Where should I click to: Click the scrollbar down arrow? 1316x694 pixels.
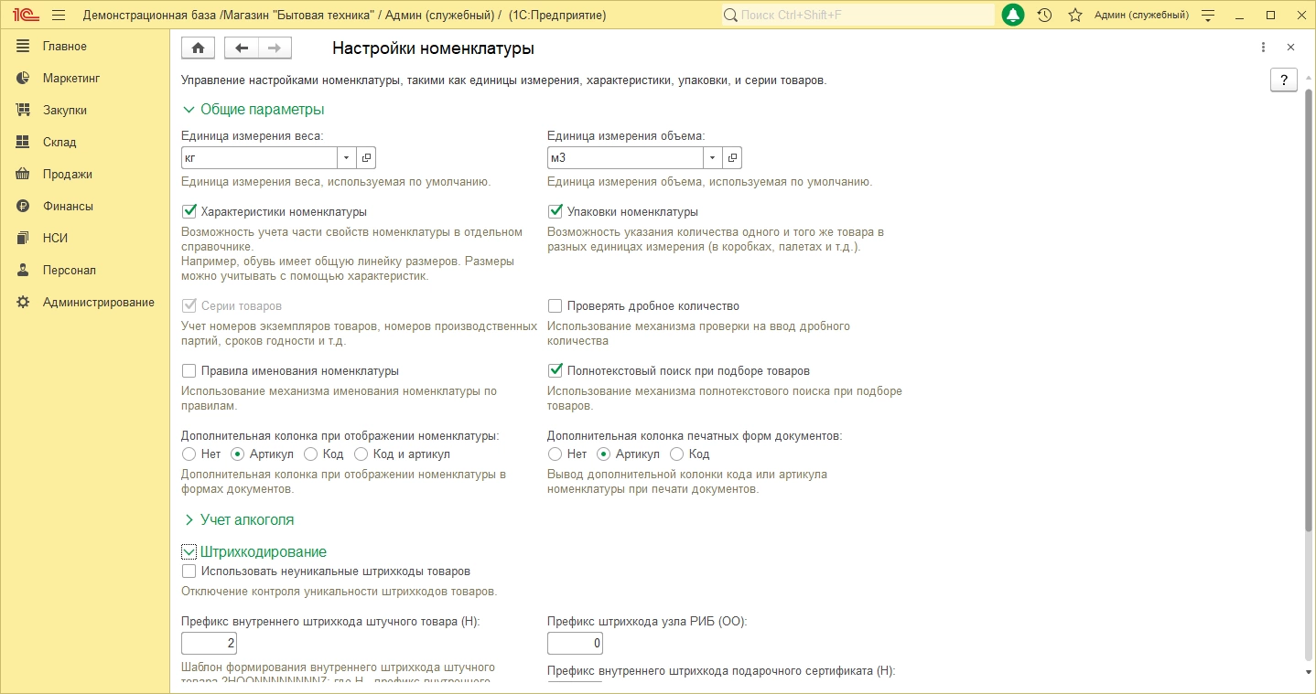[1308, 672]
